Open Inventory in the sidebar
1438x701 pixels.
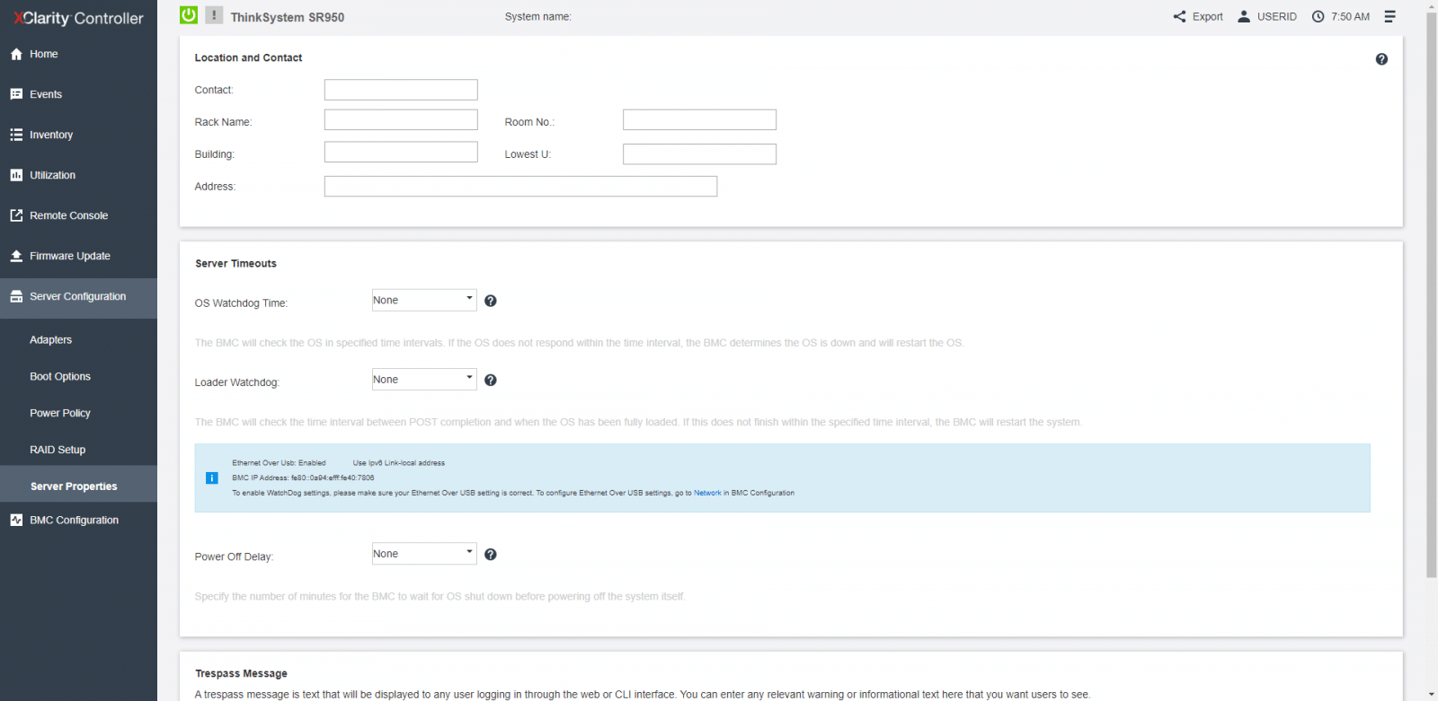pos(78,135)
